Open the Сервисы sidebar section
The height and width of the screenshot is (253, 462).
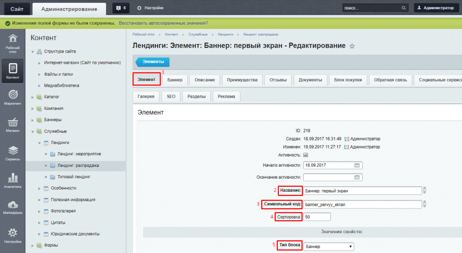point(13,153)
